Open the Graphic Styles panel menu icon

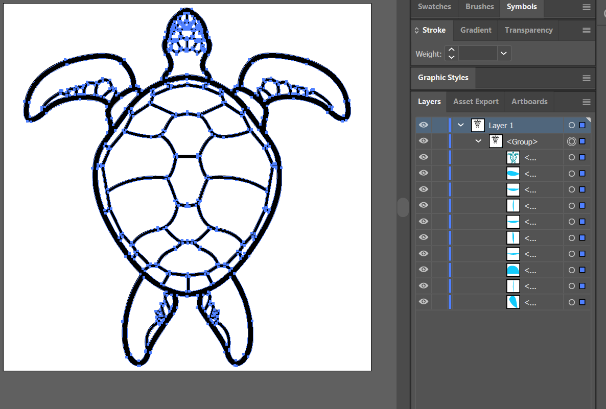point(586,78)
